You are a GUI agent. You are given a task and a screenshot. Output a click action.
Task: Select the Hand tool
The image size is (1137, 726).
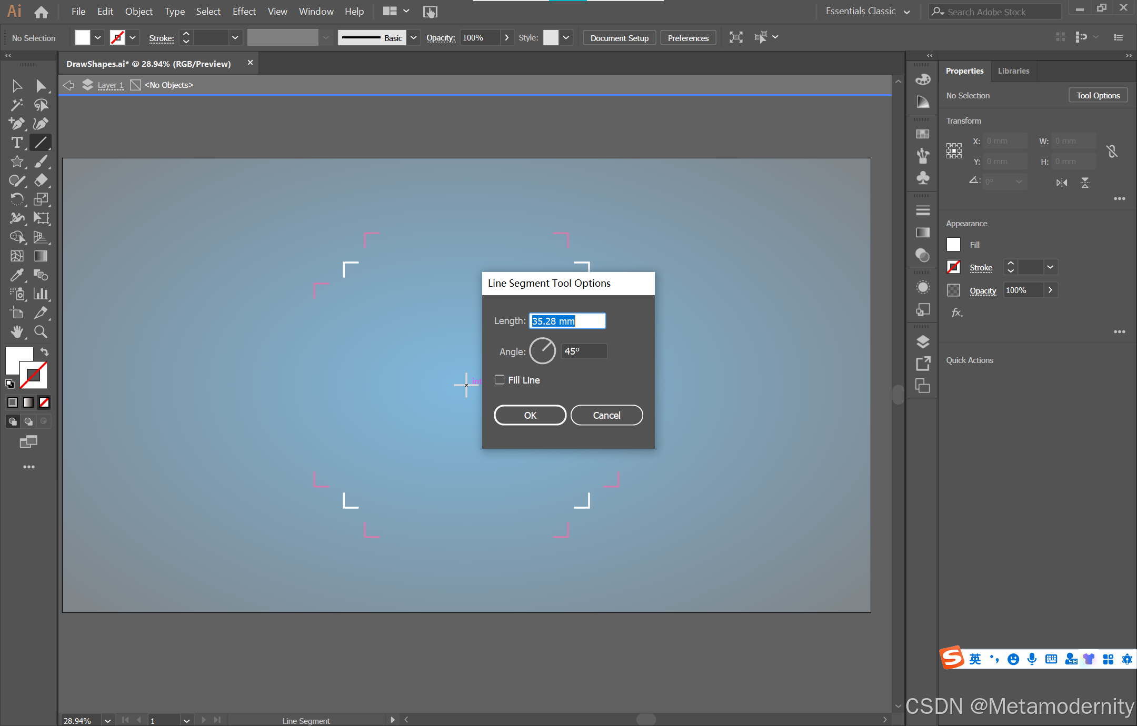click(x=17, y=331)
